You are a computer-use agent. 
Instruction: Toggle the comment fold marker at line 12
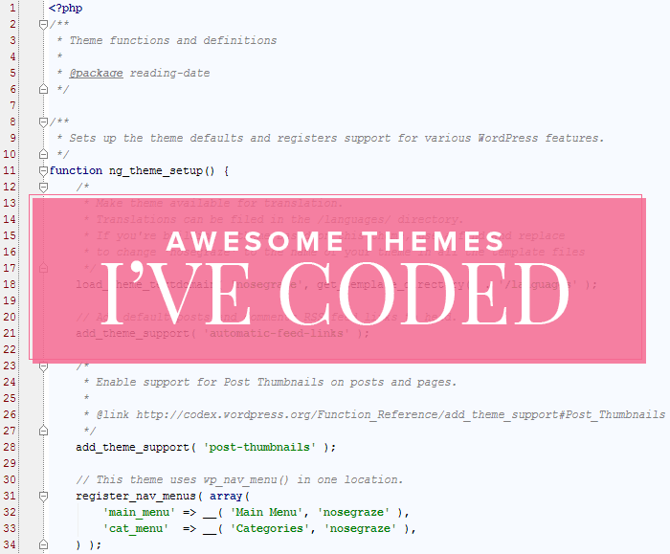[x=43, y=187]
